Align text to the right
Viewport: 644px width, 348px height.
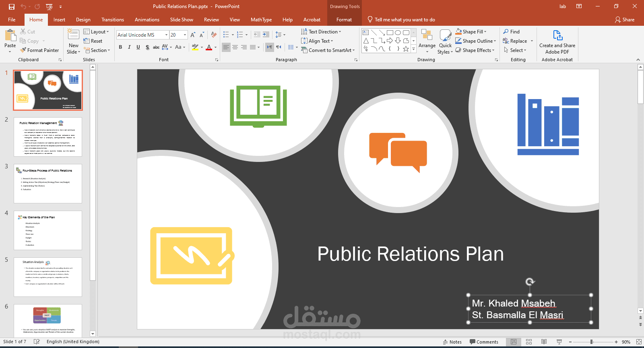tap(244, 47)
